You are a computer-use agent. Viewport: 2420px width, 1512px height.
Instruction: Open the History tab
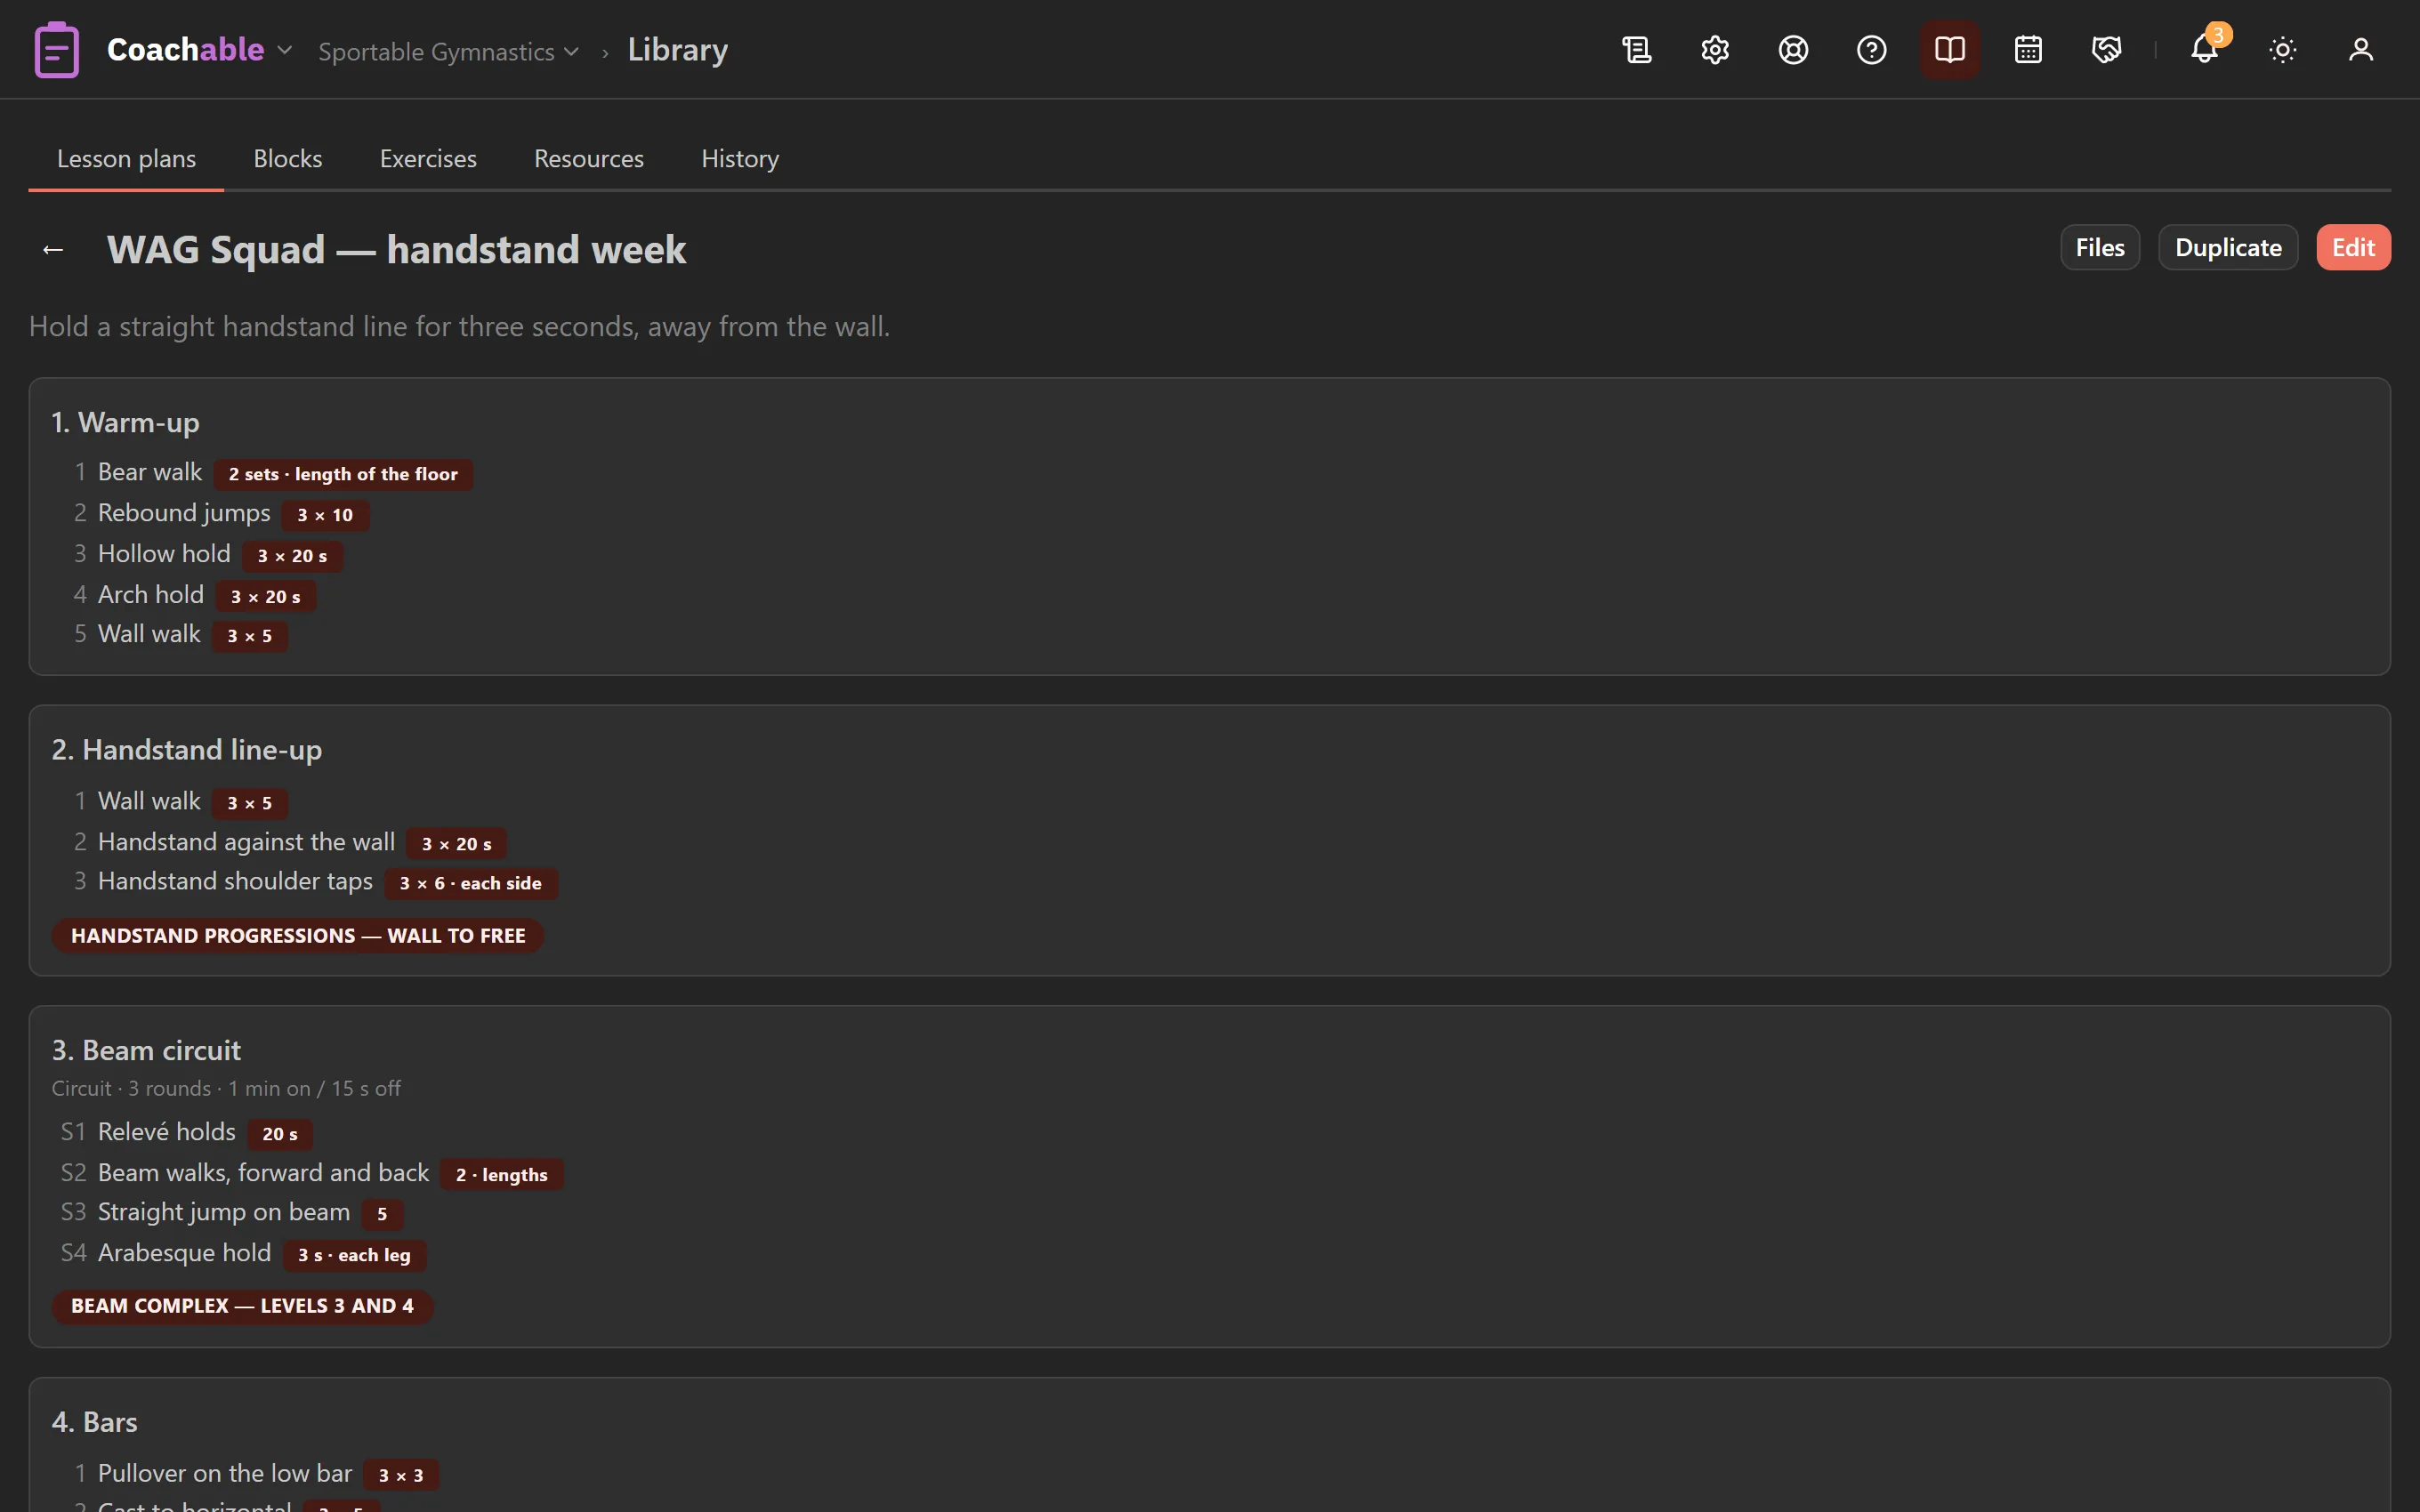(x=740, y=159)
